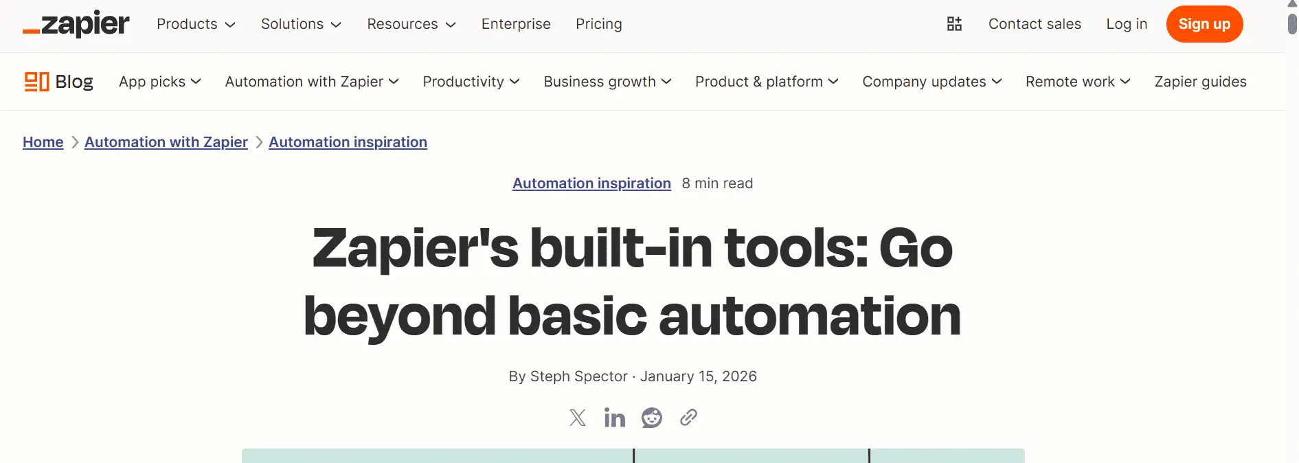The height and width of the screenshot is (463, 1299).
Task: Copy article link icon
Action: [688, 418]
